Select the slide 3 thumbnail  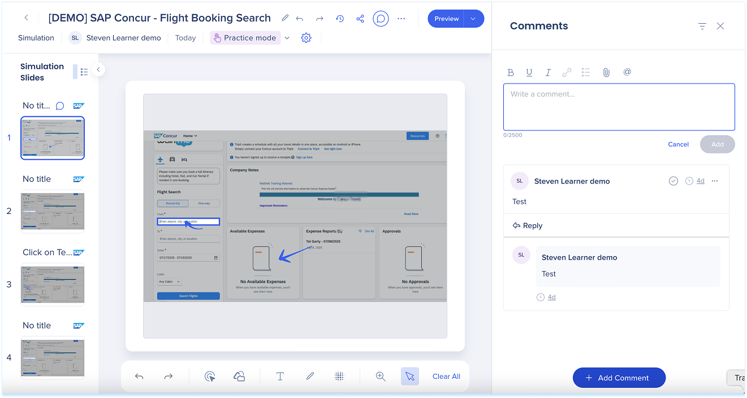pos(53,285)
